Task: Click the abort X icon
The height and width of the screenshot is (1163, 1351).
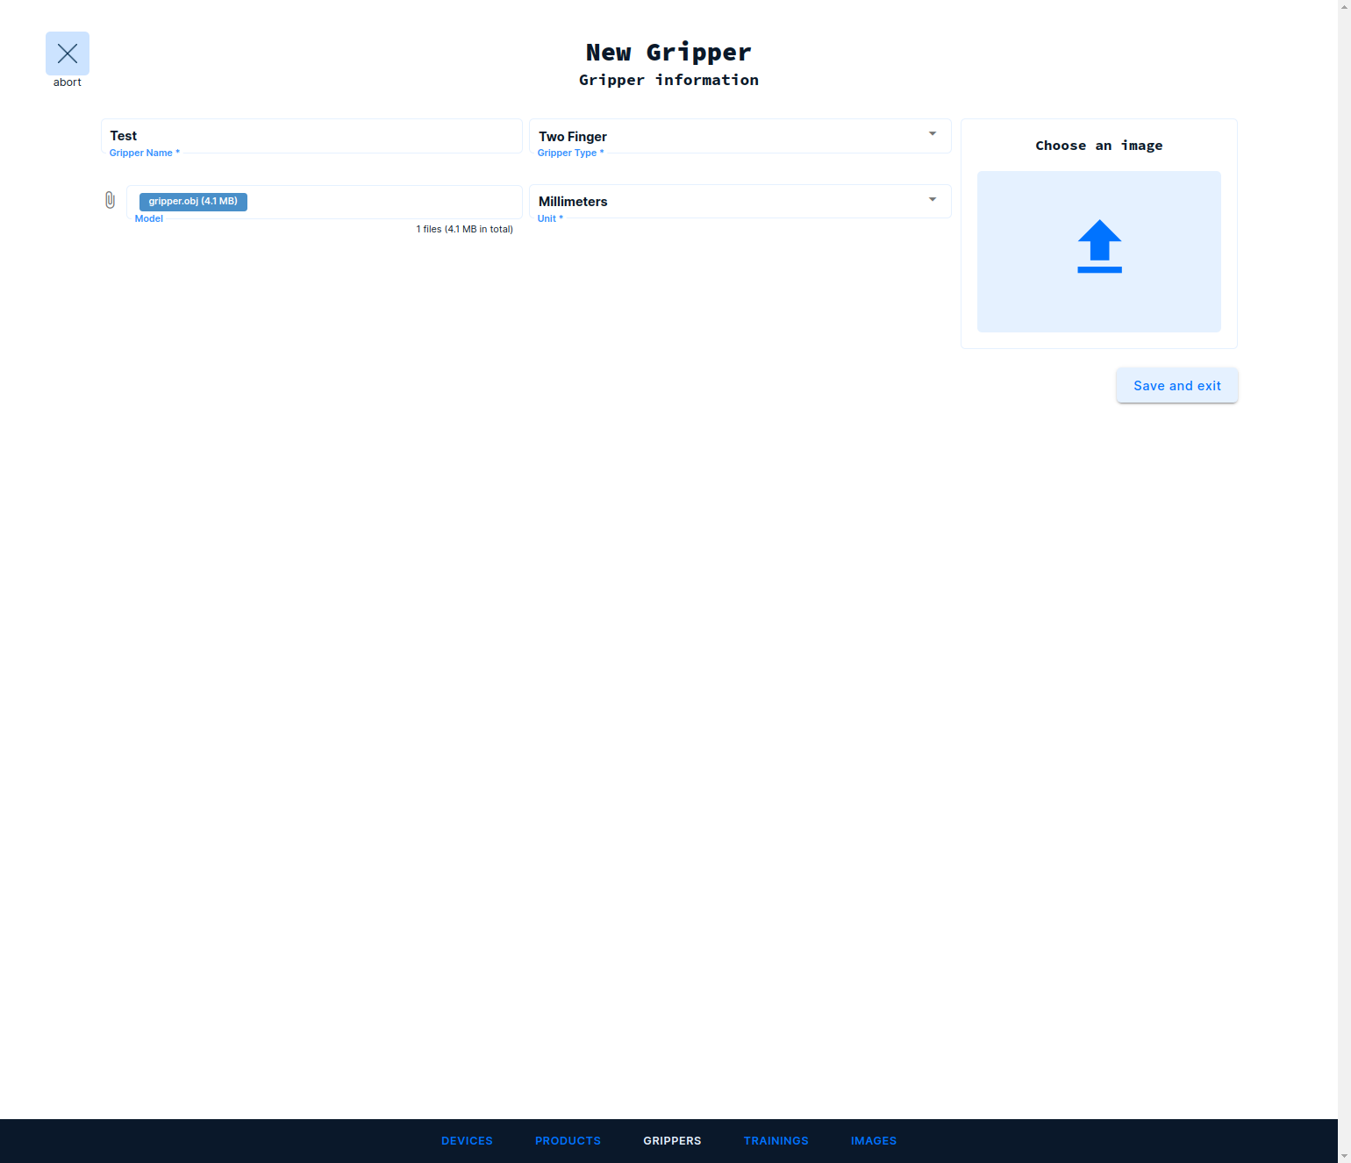Action: tap(68, 54)
